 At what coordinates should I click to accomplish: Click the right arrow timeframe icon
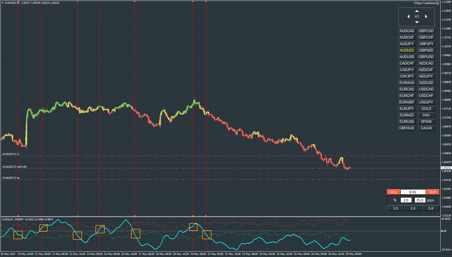click(426, 16)
